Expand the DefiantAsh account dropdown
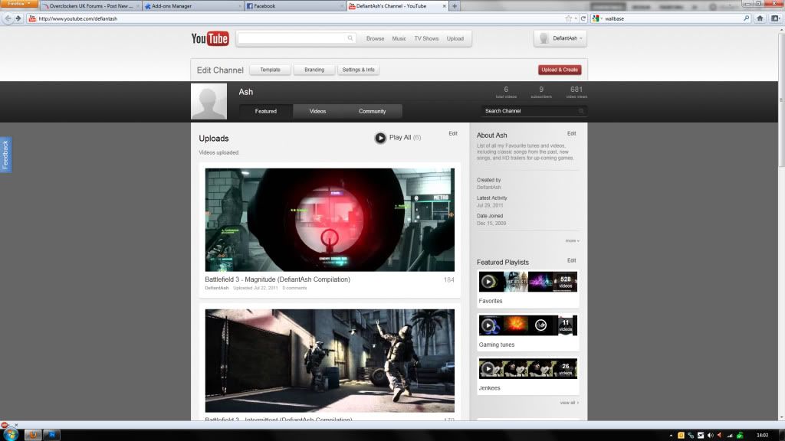The image size is (785, 441). (x=560, y=38)
